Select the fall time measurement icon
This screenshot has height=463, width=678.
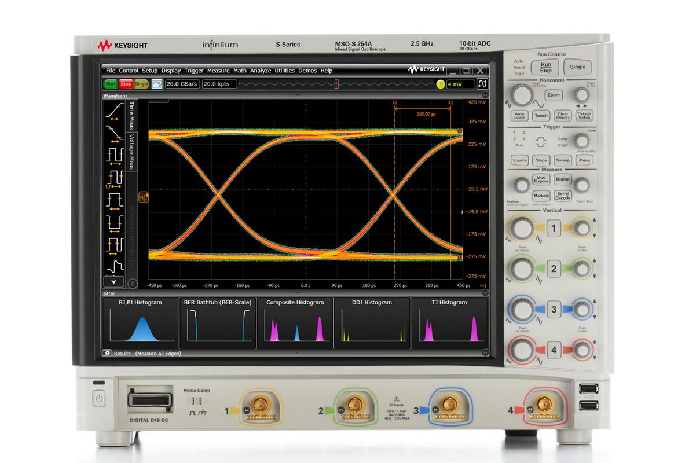click(x=115, y=134)
